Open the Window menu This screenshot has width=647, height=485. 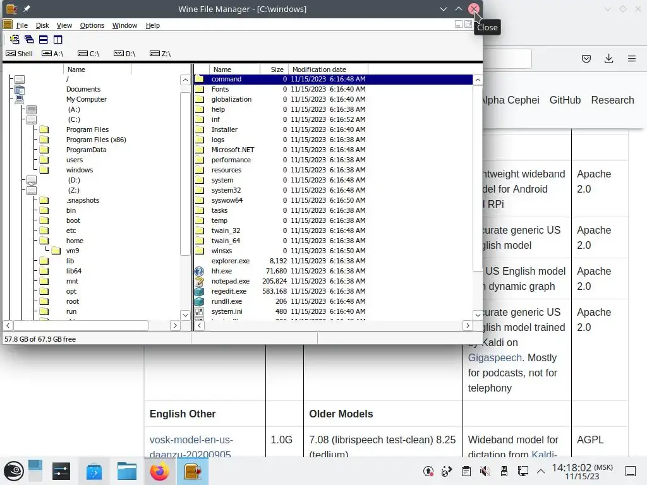tap(124, 25)
